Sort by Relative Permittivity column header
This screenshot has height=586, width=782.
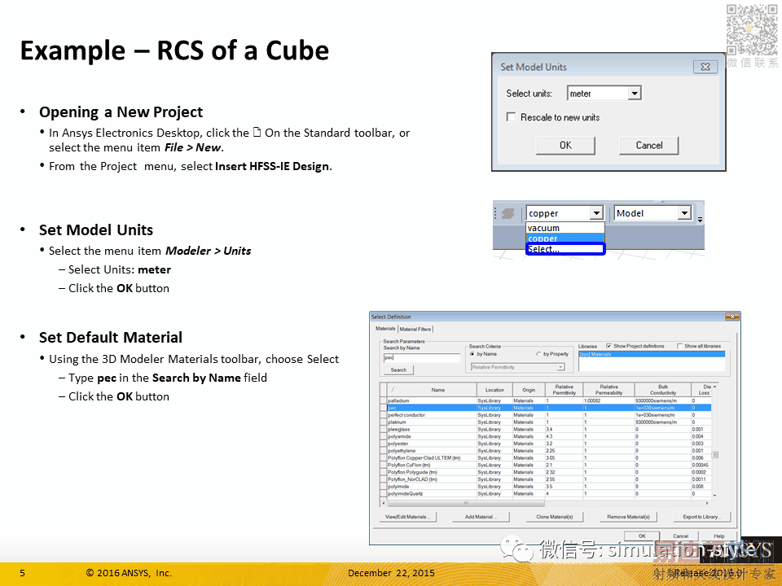[564, 390]
